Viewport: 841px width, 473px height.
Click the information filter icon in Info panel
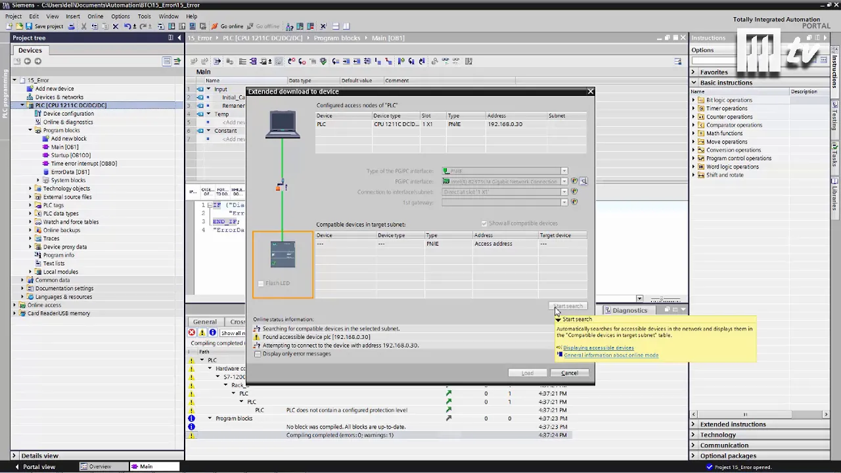tap(212, 332)
